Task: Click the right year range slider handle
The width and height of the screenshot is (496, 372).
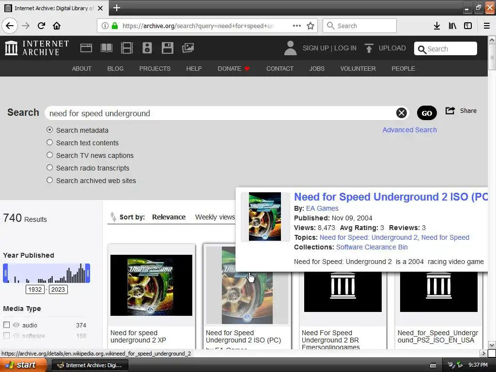Action: (88, 273)
